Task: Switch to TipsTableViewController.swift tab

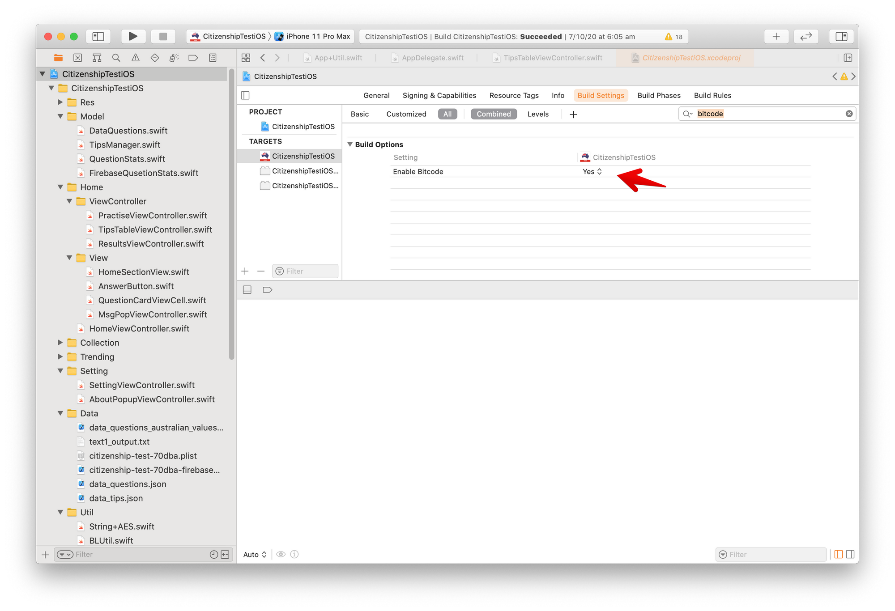Action: (547, 58)
